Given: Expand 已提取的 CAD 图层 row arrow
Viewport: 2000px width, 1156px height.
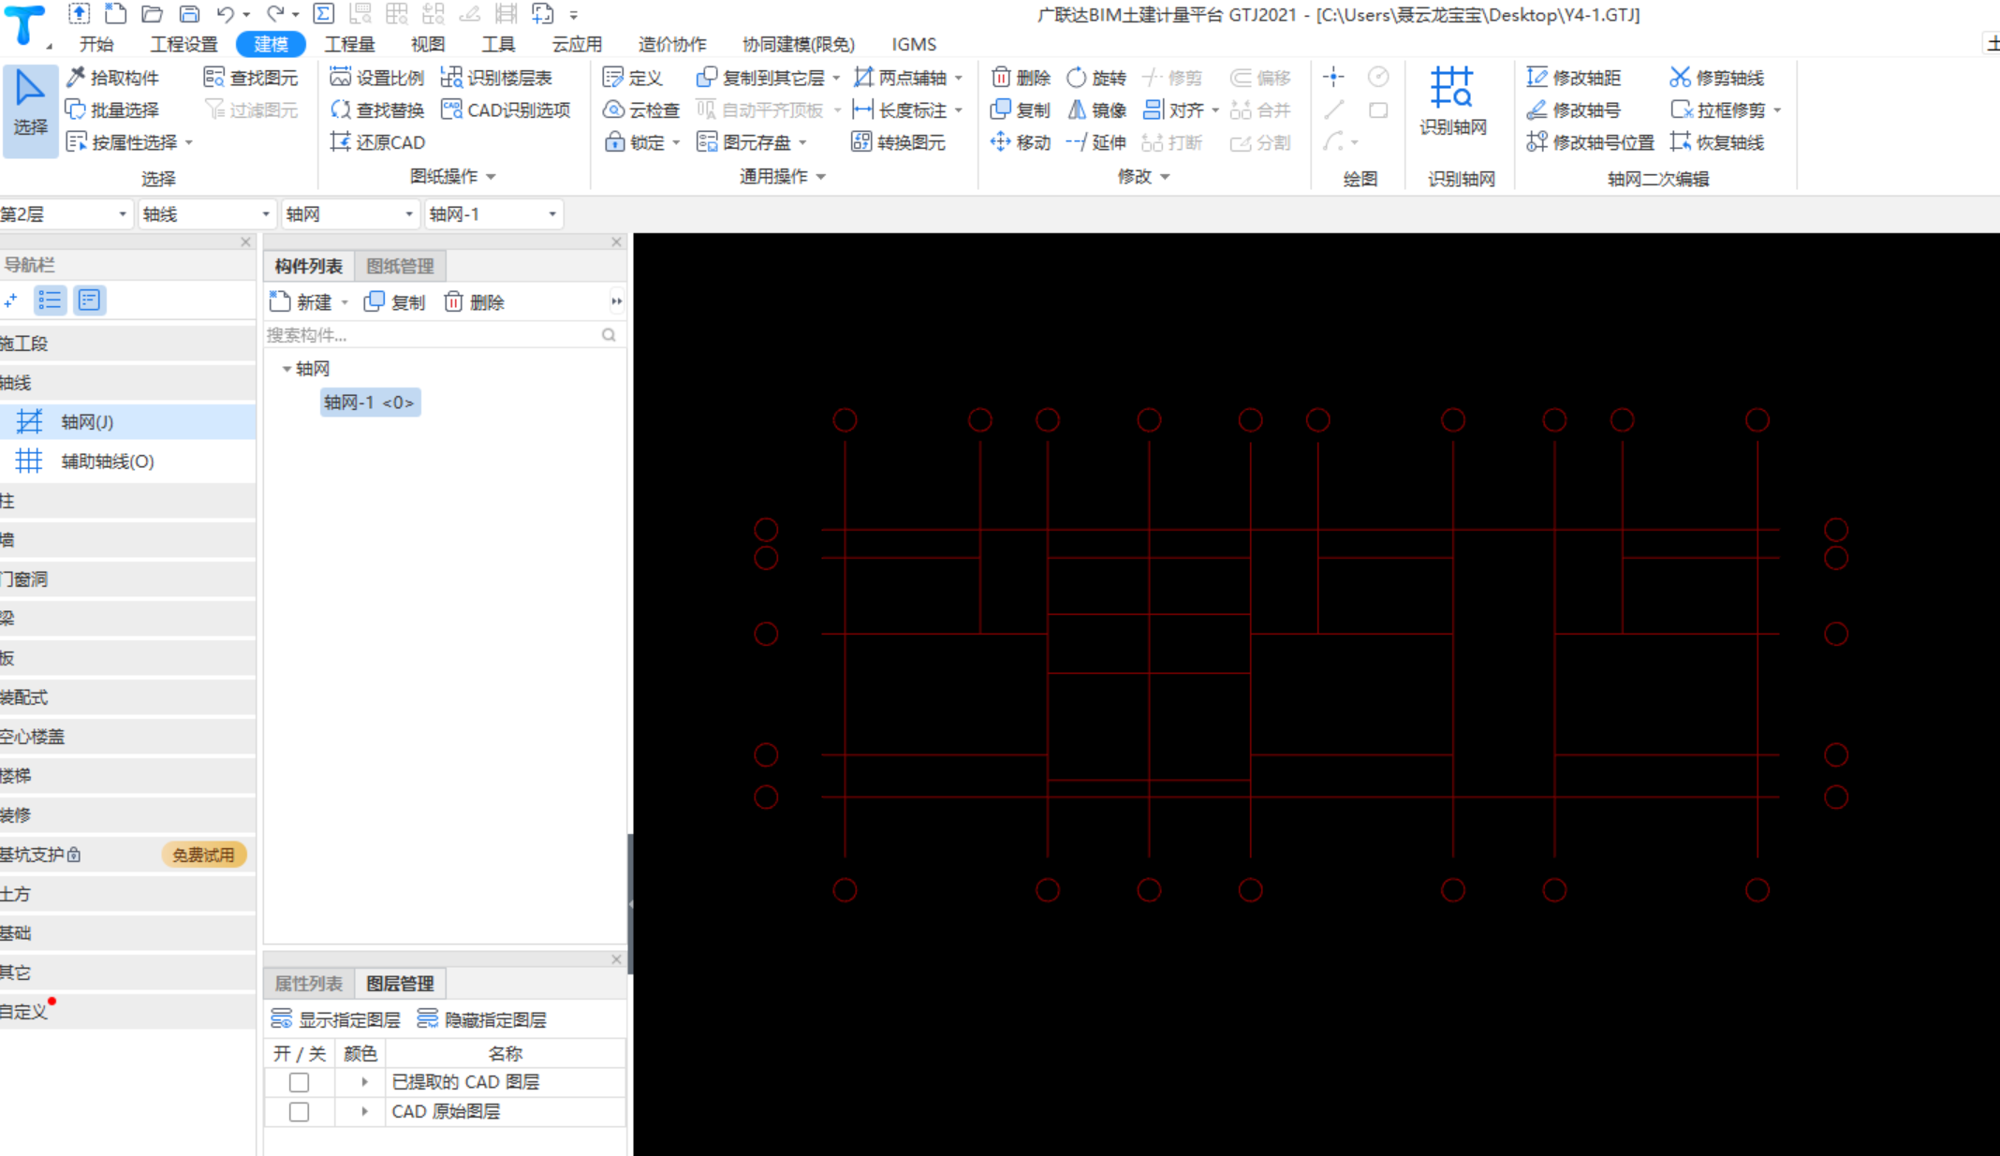Looking at the screenshot, I should (x=364, y=1082).
